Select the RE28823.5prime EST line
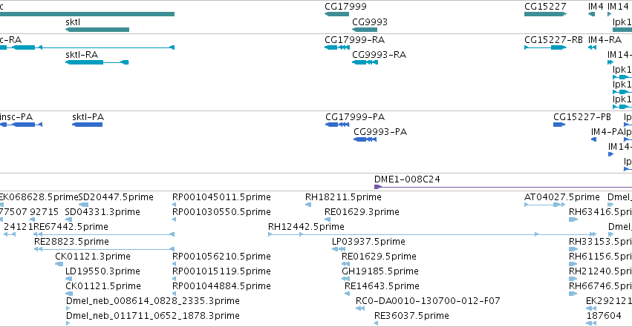 (x=104, y=249)
